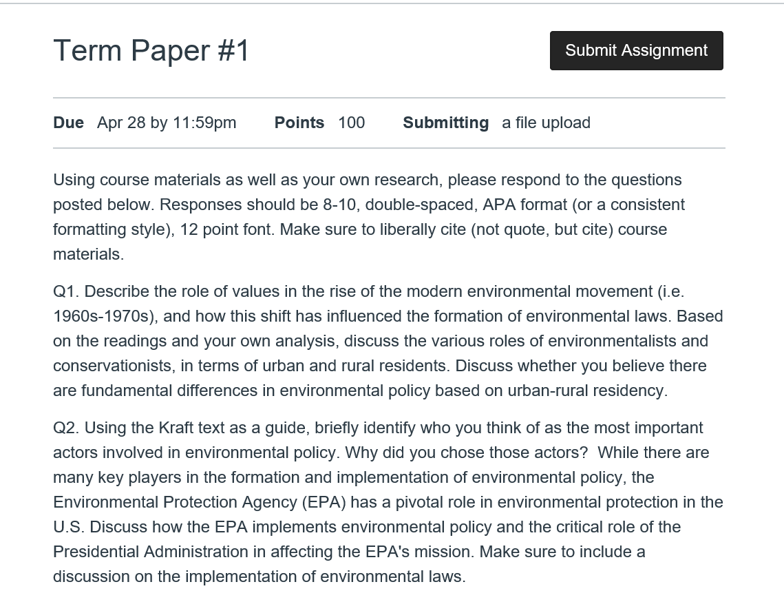
Task: Click the Submitting label
Action: (x=445, y=123)
